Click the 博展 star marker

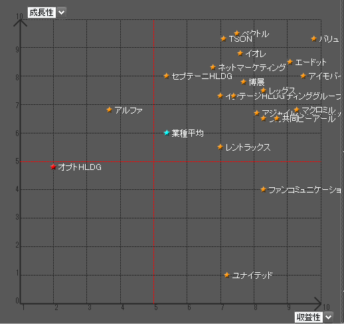pyautogui.click(x=244, y=82)
